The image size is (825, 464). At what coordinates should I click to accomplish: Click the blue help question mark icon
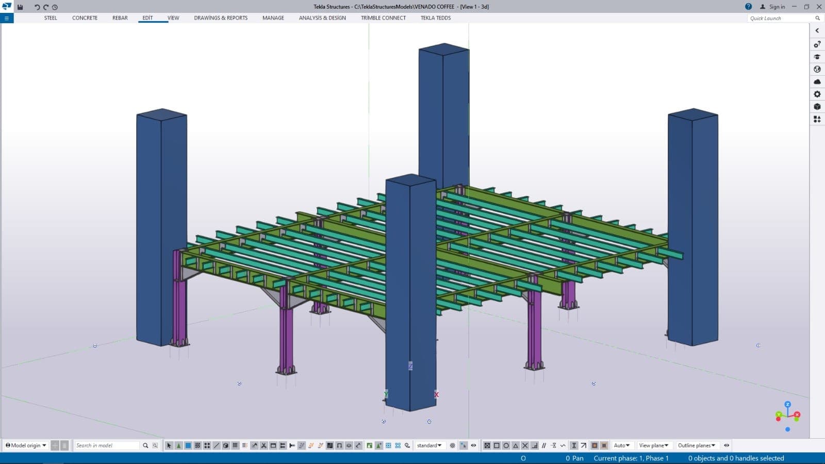click(x=748, y=7)
